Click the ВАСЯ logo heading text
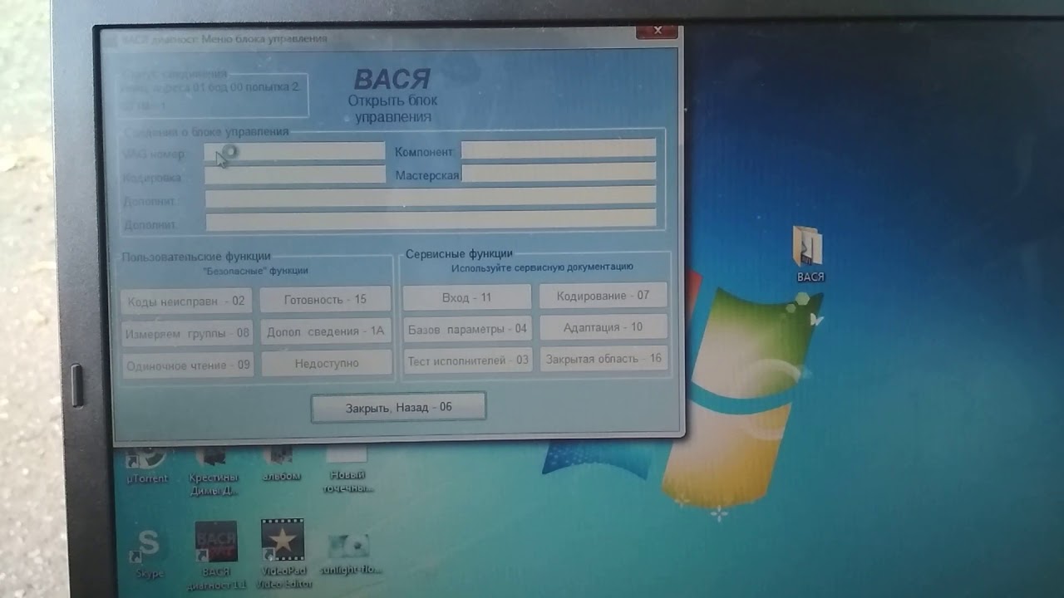The height and width of the screenshot is (598, 1064). tap(392, 81)
